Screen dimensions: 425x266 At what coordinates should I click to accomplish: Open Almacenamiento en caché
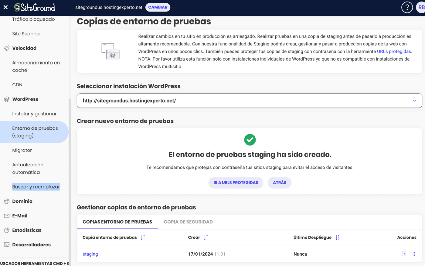[x=36, y=66]
